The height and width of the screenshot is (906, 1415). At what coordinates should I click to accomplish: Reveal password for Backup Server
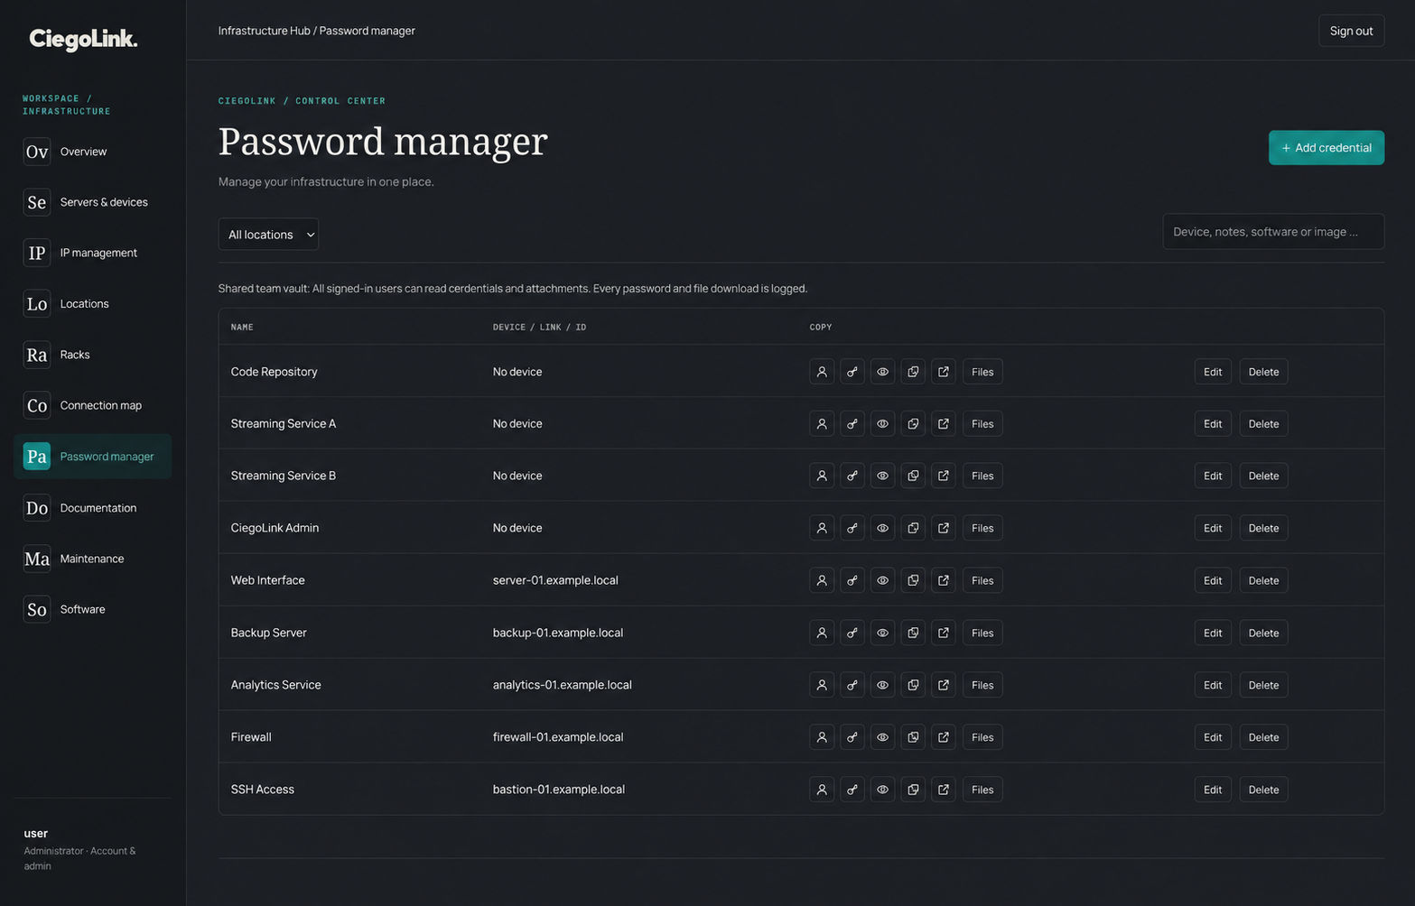882,633
